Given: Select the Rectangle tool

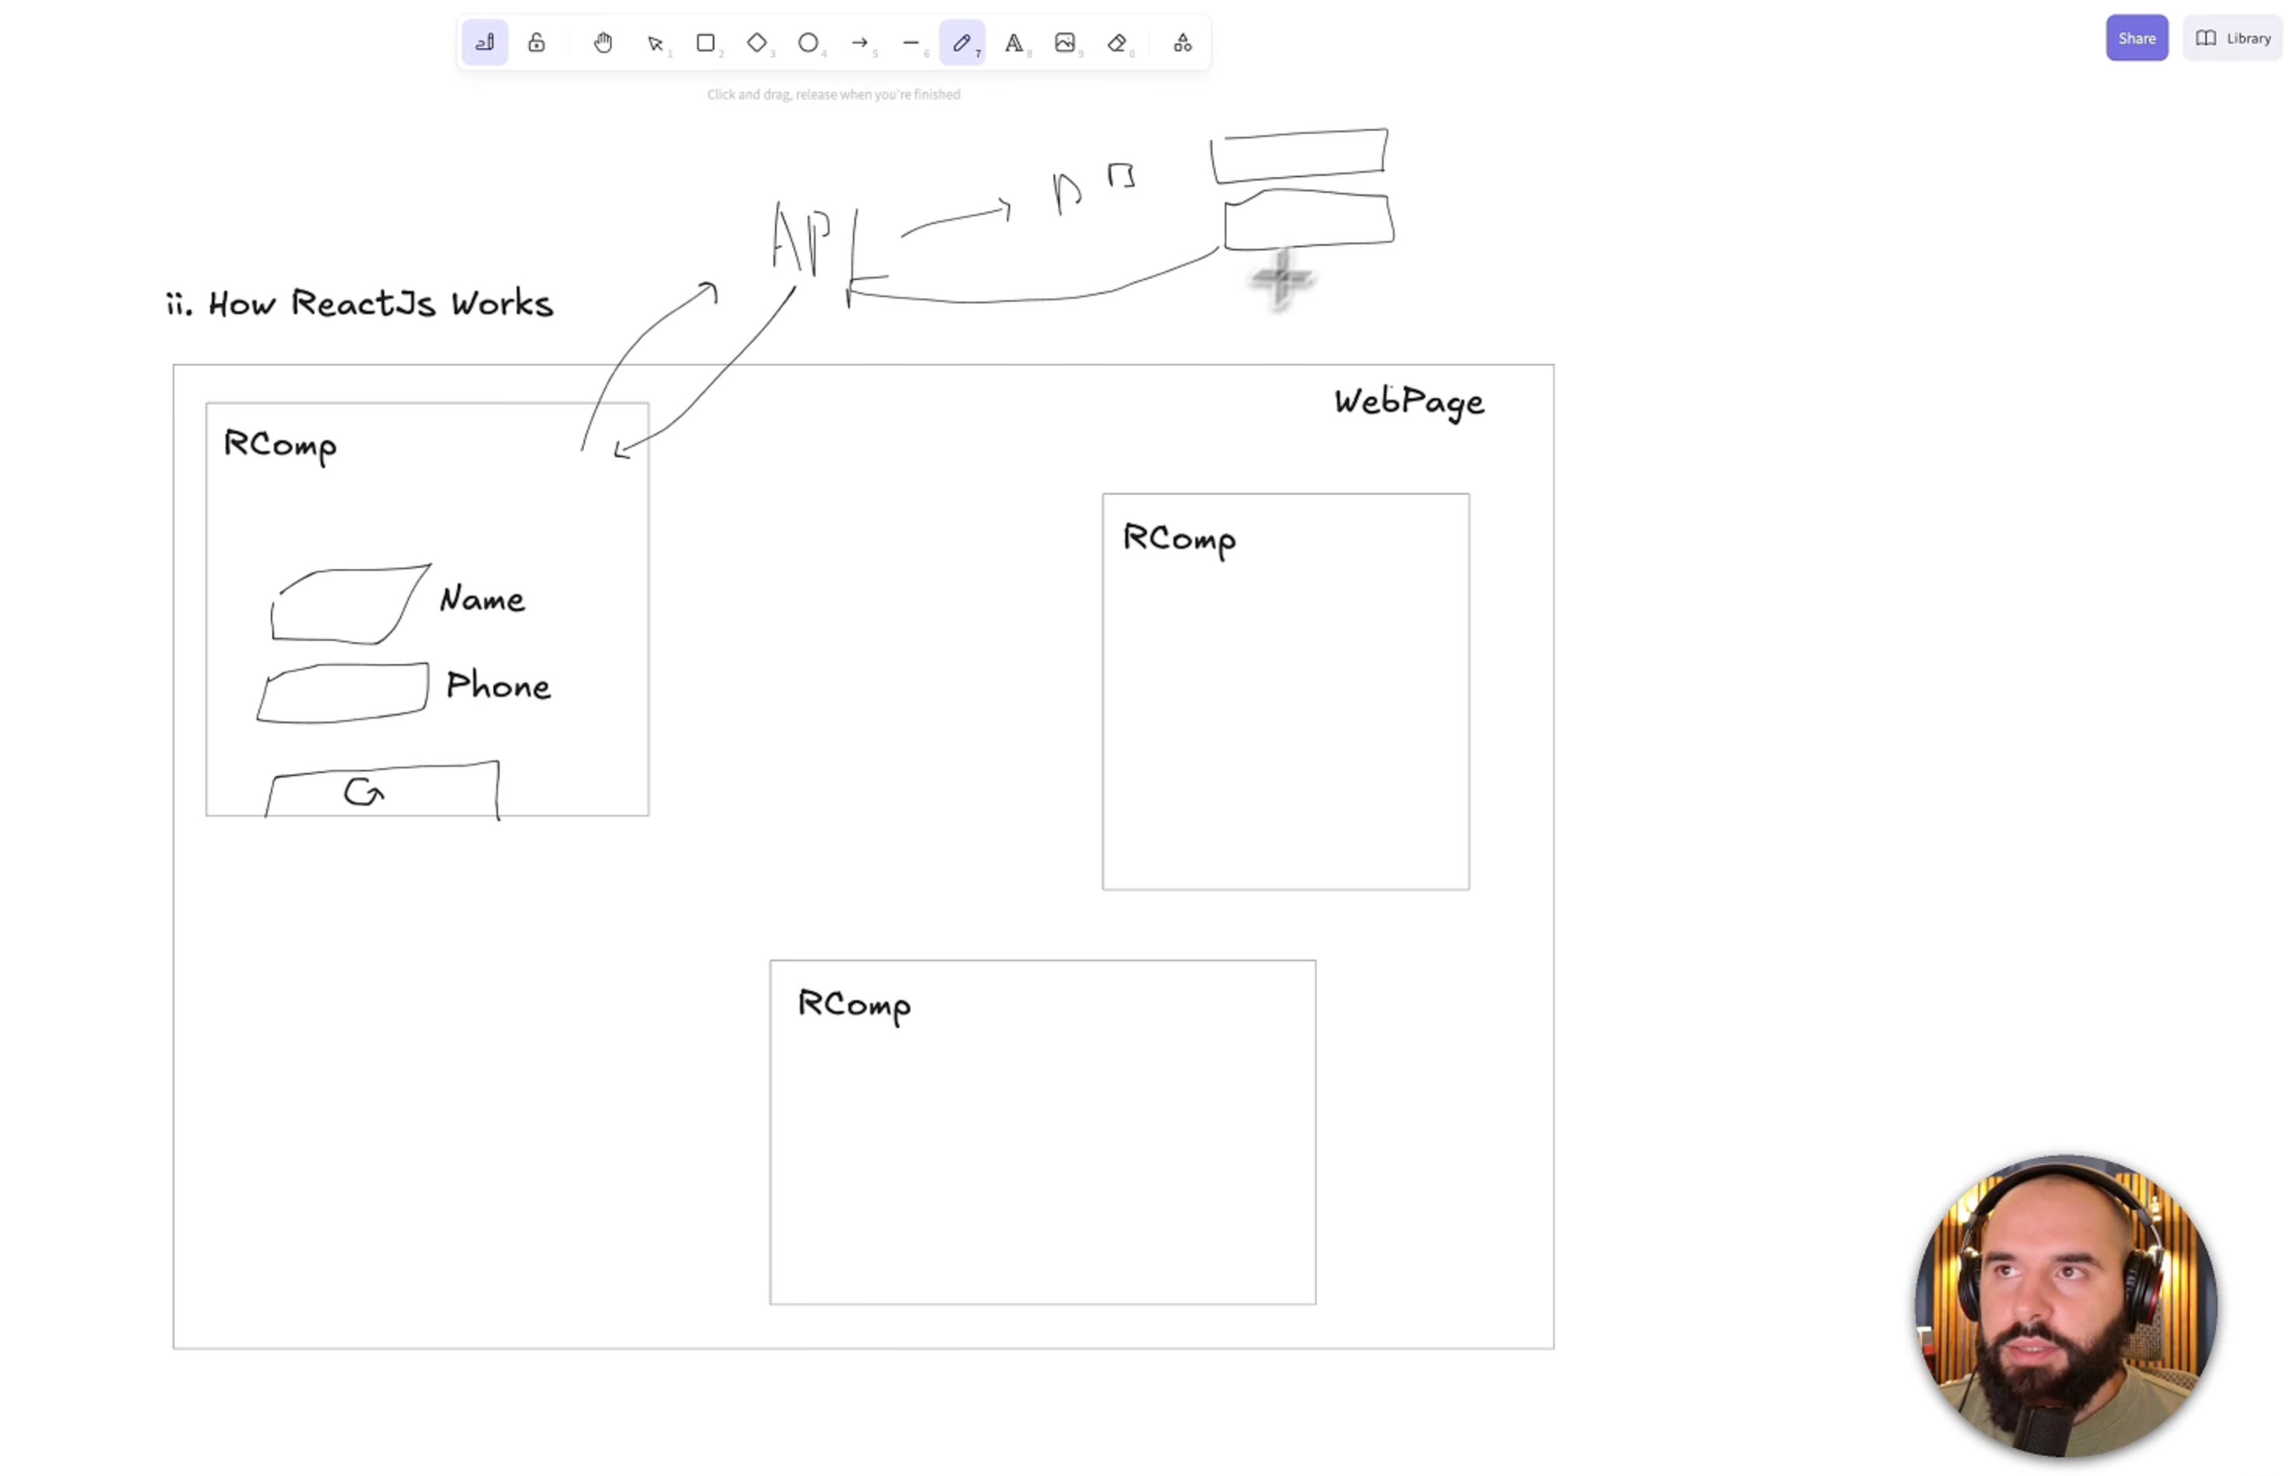Looking at the screenshot, I should pos(706,43).
